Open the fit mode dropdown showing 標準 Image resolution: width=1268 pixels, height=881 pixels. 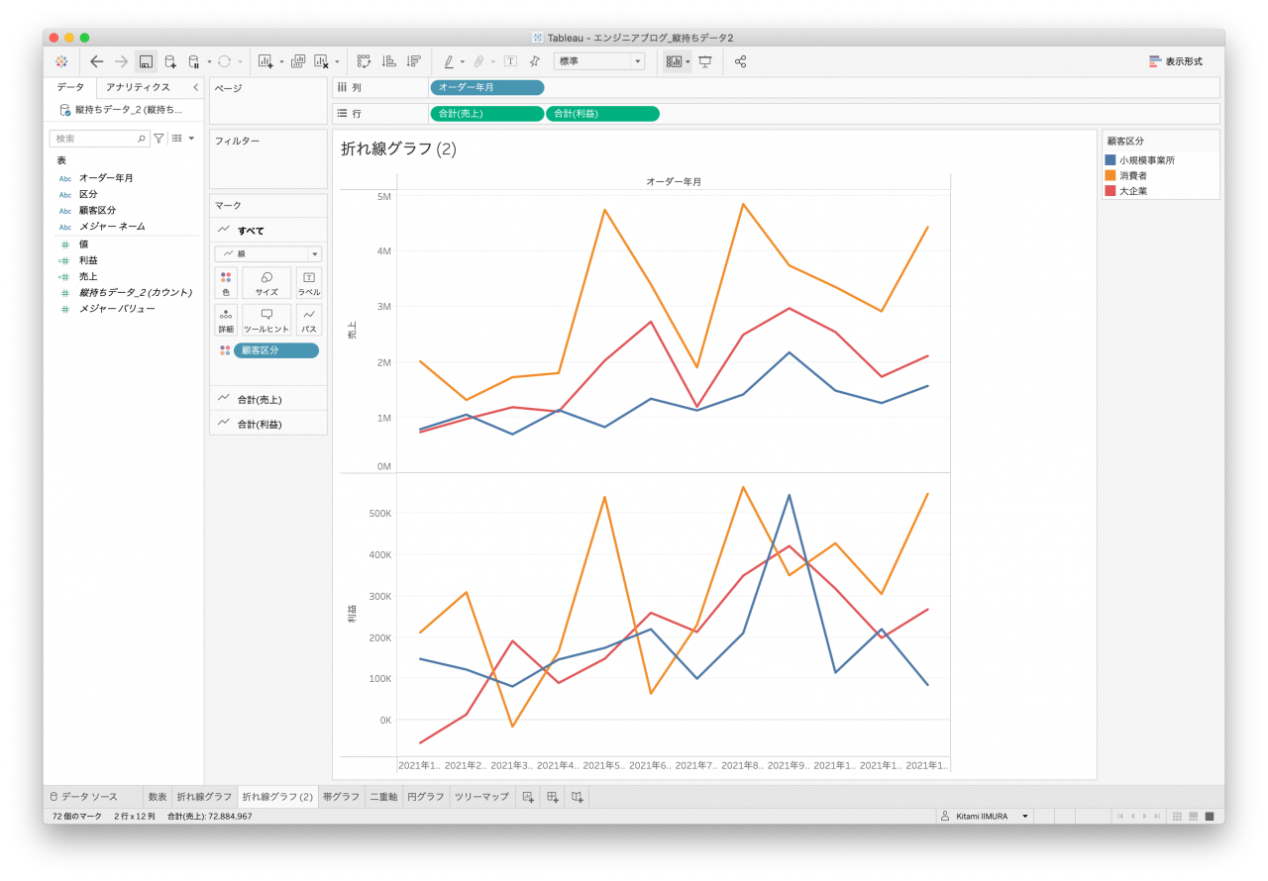pyautogui.click(x=599, y=61)
